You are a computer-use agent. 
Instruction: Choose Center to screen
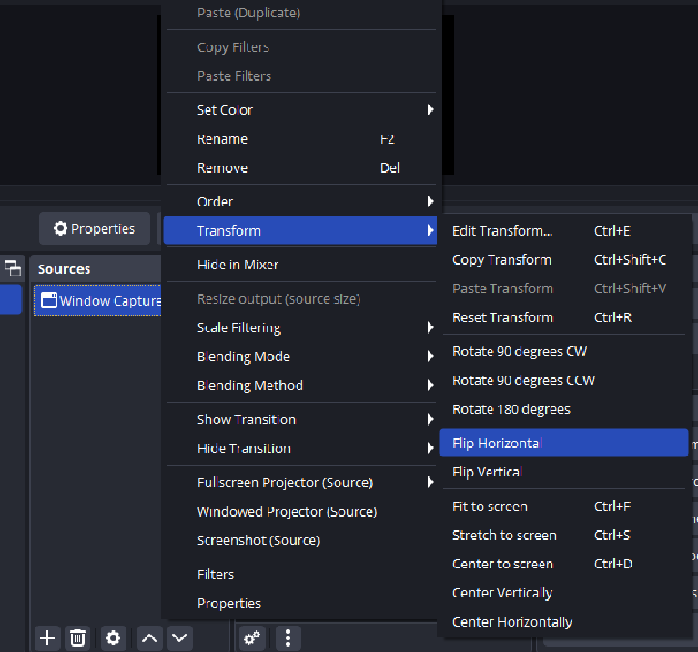[564, 564]
